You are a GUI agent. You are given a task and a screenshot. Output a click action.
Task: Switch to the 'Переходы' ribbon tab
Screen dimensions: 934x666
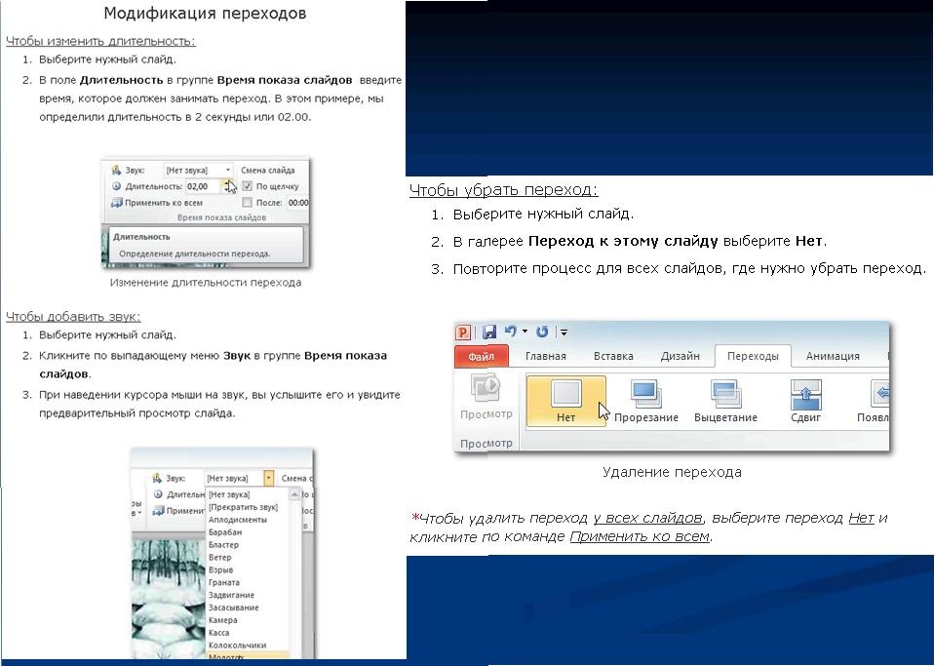753,357
